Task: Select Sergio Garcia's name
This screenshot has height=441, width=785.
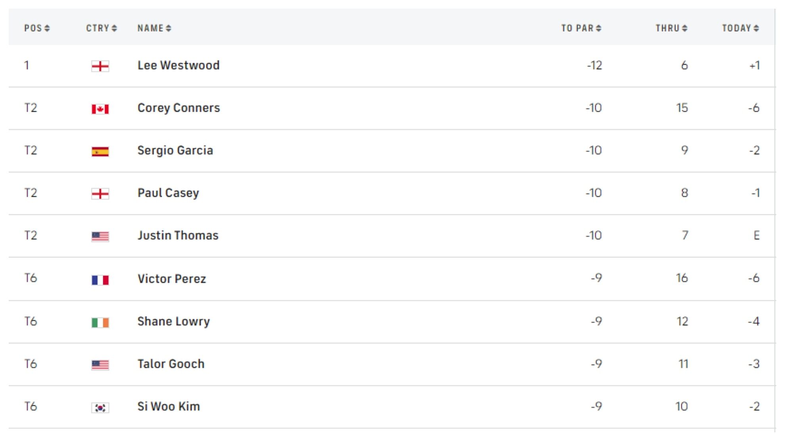Action: [175, 150]
